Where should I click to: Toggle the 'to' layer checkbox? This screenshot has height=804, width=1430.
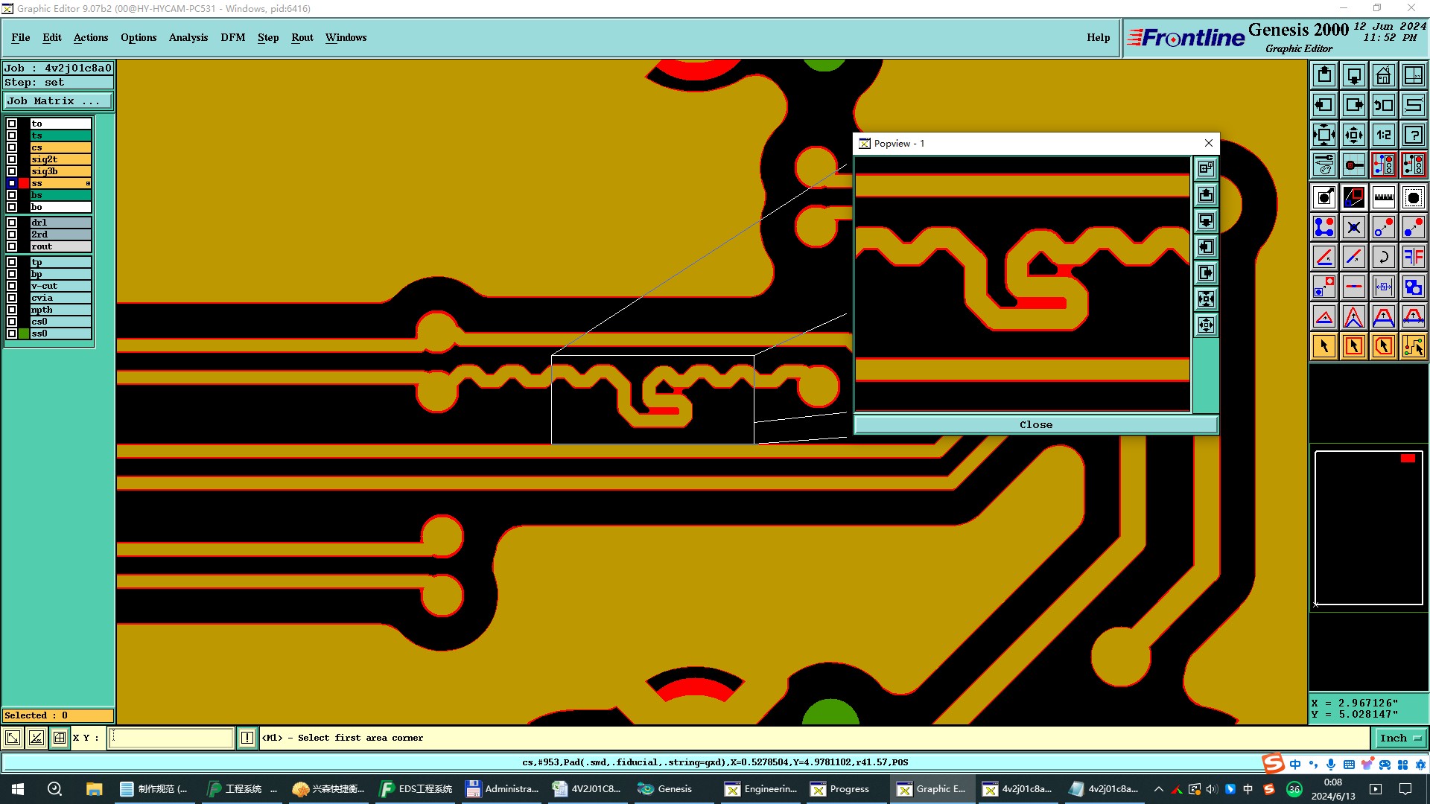12,124
